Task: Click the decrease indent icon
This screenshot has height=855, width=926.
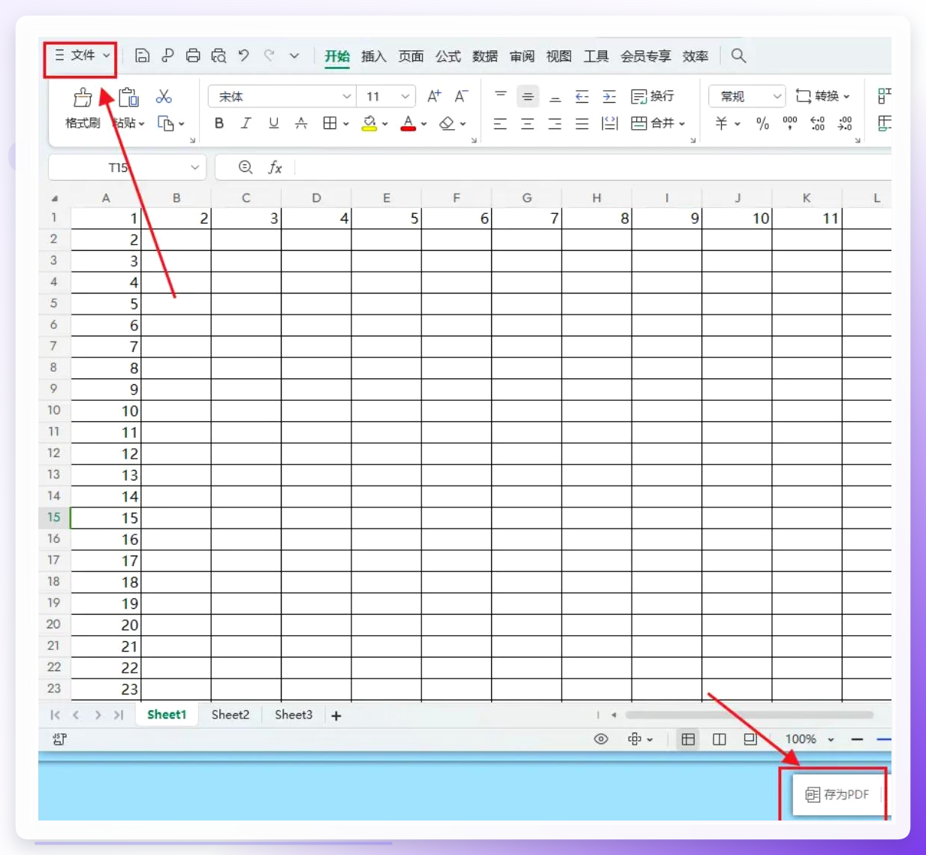Action: [581, 96]
